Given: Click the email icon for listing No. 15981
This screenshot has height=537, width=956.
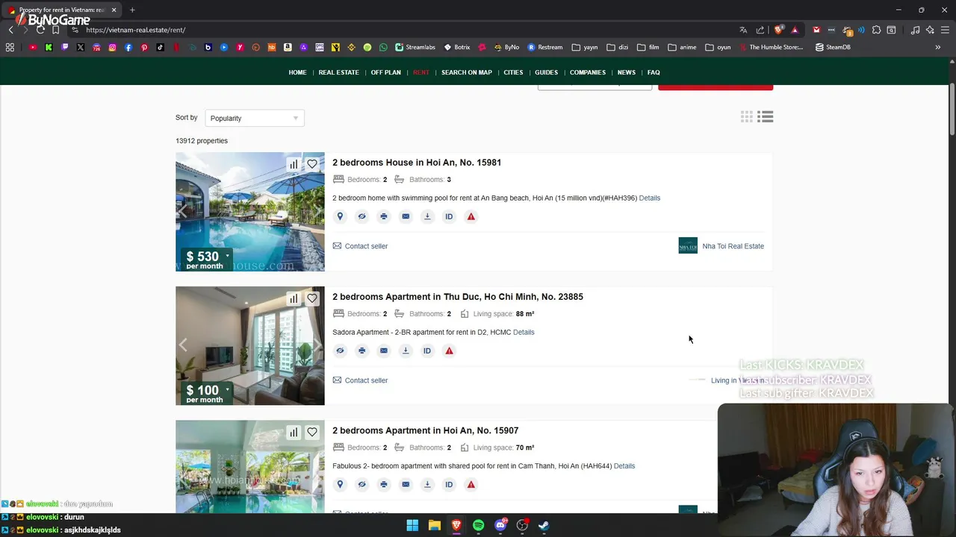Looking at the screenshot, I should (406, 216).
